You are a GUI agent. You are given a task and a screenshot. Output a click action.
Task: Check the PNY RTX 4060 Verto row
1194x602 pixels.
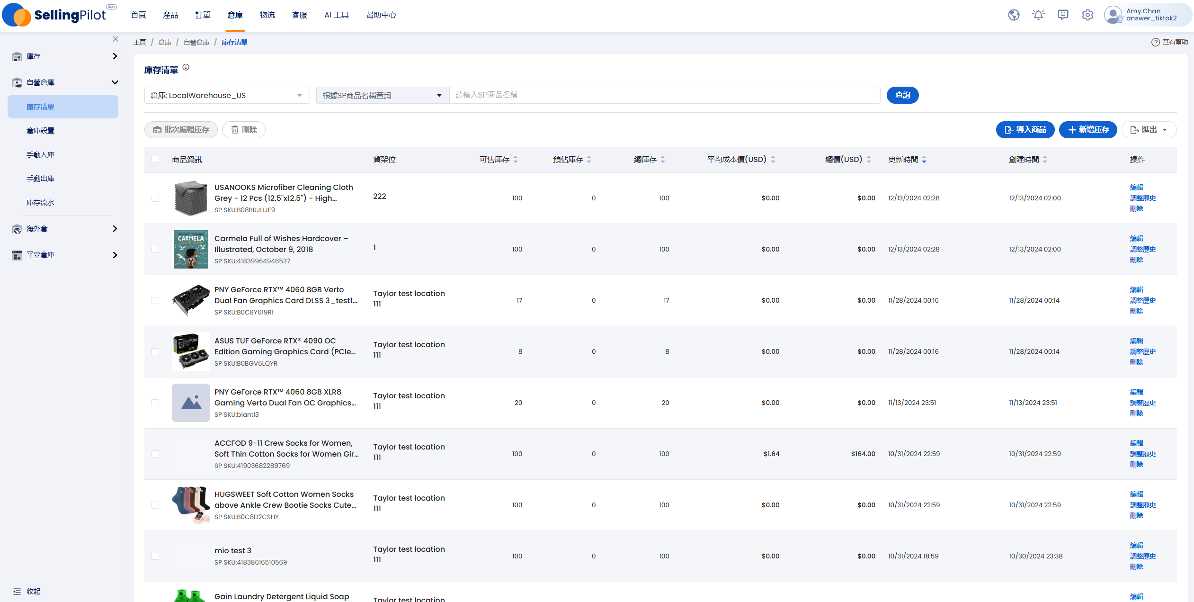coord(155,300)
